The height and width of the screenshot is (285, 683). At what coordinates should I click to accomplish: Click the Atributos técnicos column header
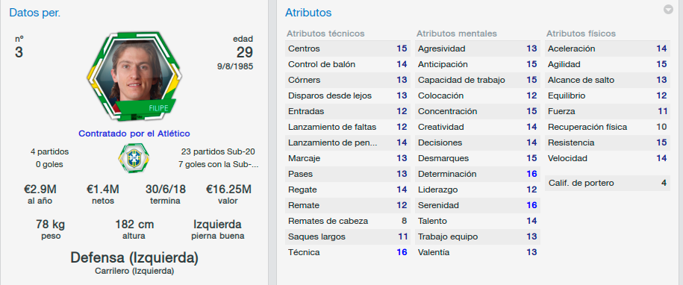tap(325, 34)
